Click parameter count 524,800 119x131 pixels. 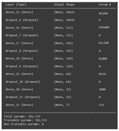pos(104,27)
